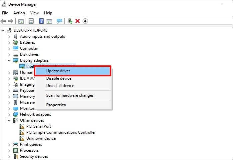
Task: Select PCI Simple Communications Controller
Action: 61,132
